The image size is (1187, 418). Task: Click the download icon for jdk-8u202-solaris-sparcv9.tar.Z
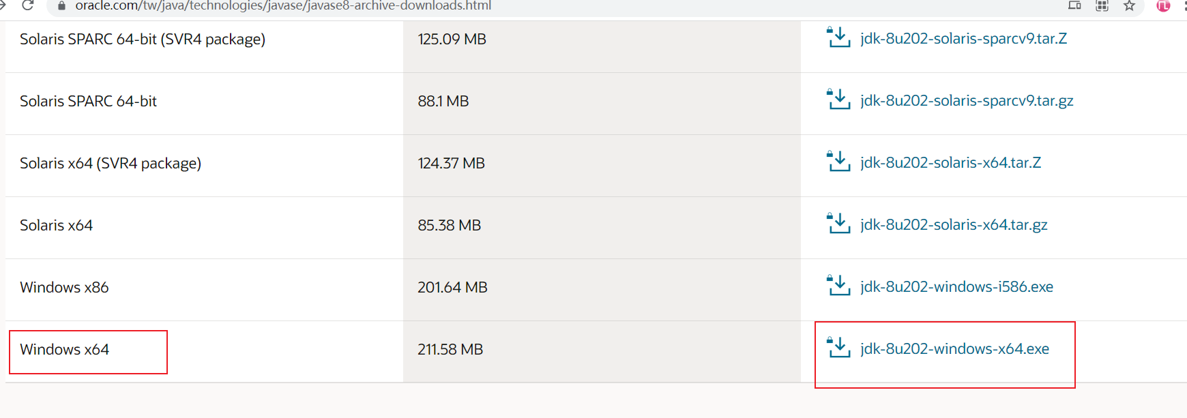[838, 38]
